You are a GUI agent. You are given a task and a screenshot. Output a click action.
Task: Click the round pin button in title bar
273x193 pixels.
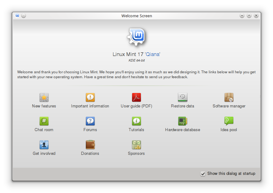(23, 16)
